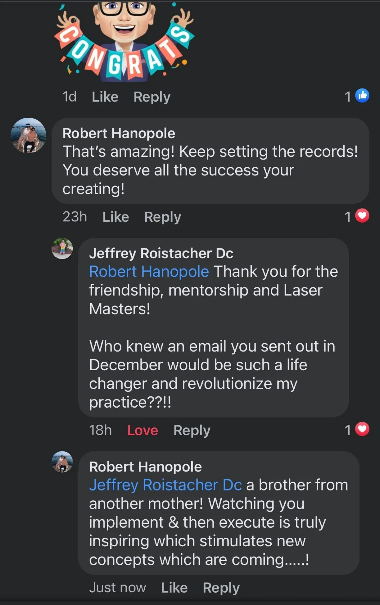Open Robert Hanopole's small avatar on latest reply
The image size is (380, 605).
[62, 462]
